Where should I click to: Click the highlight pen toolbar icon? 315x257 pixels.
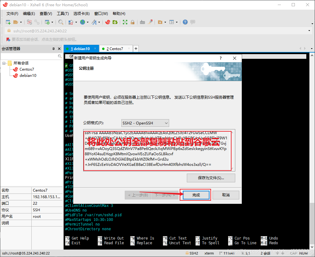coord(150,22)
